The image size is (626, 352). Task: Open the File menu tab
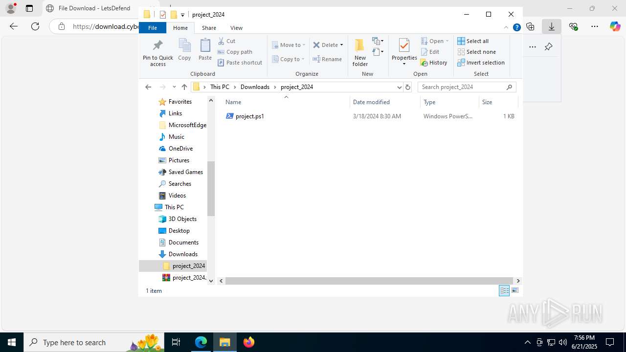(153, 28)
